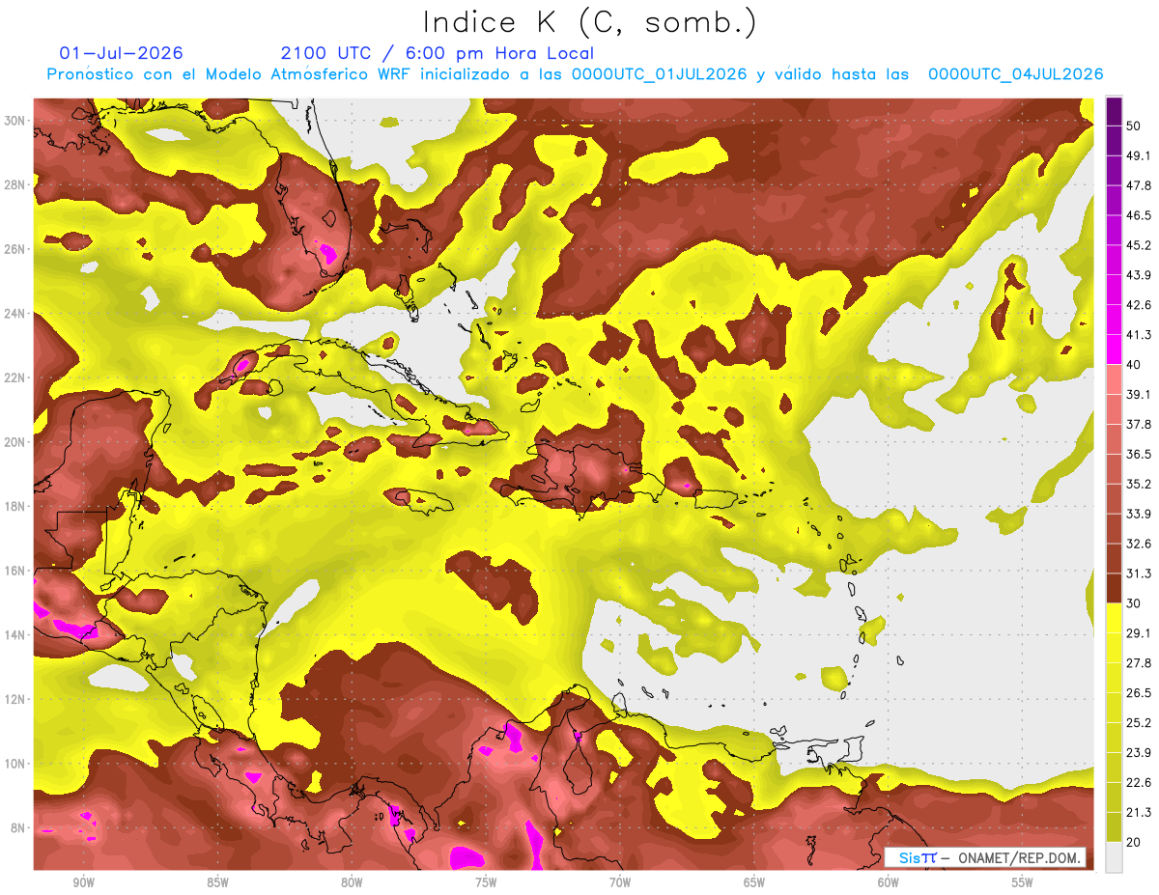Click the '85W' longitude label
The height and width of the screenshot is (895, 1159).
click(217, 882)
